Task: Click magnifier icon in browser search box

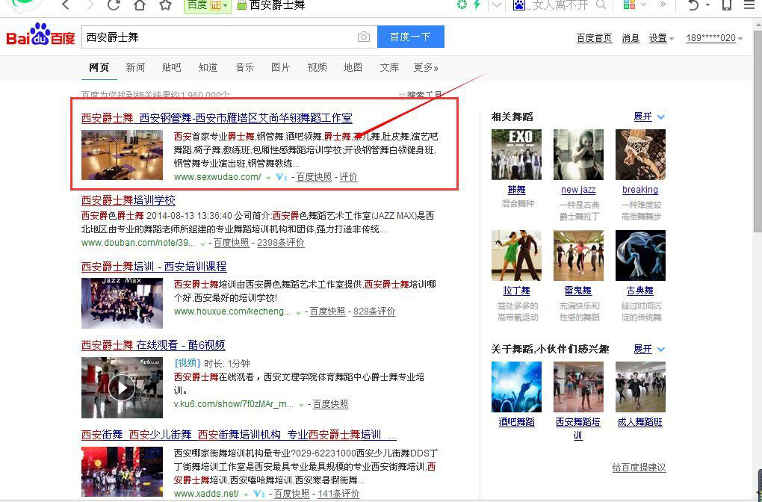Action: pos(601,5)
